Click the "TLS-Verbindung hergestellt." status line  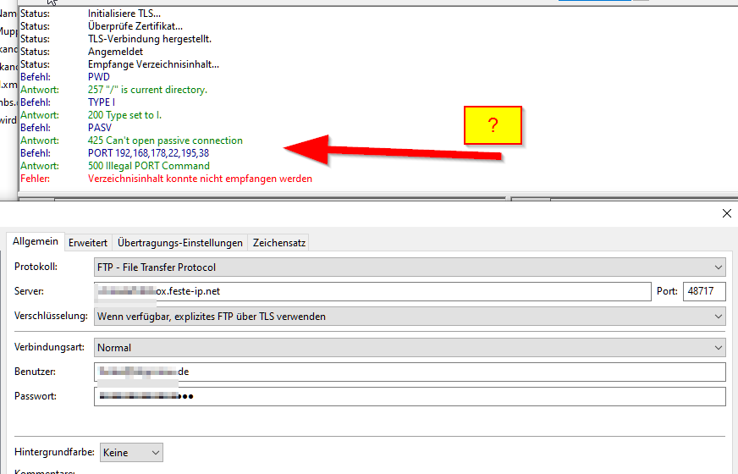[x=149, y=39]
